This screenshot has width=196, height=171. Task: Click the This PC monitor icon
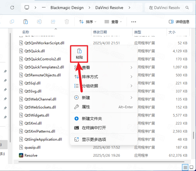pyautogui.click(x=27, y=8)
